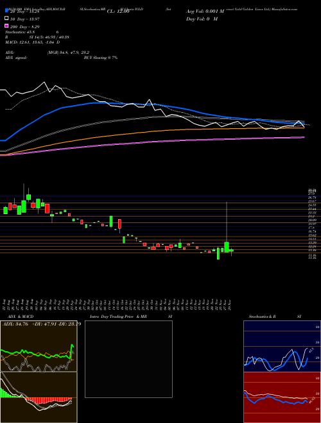Click the 'MACD: 12.61, 13.65, -1.04' line
321x423 pixels.
33,42
